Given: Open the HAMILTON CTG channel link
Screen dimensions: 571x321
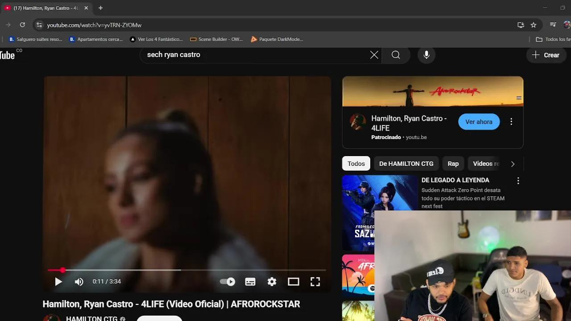Looking at the screenshot, I should click(x=92, y=318).
